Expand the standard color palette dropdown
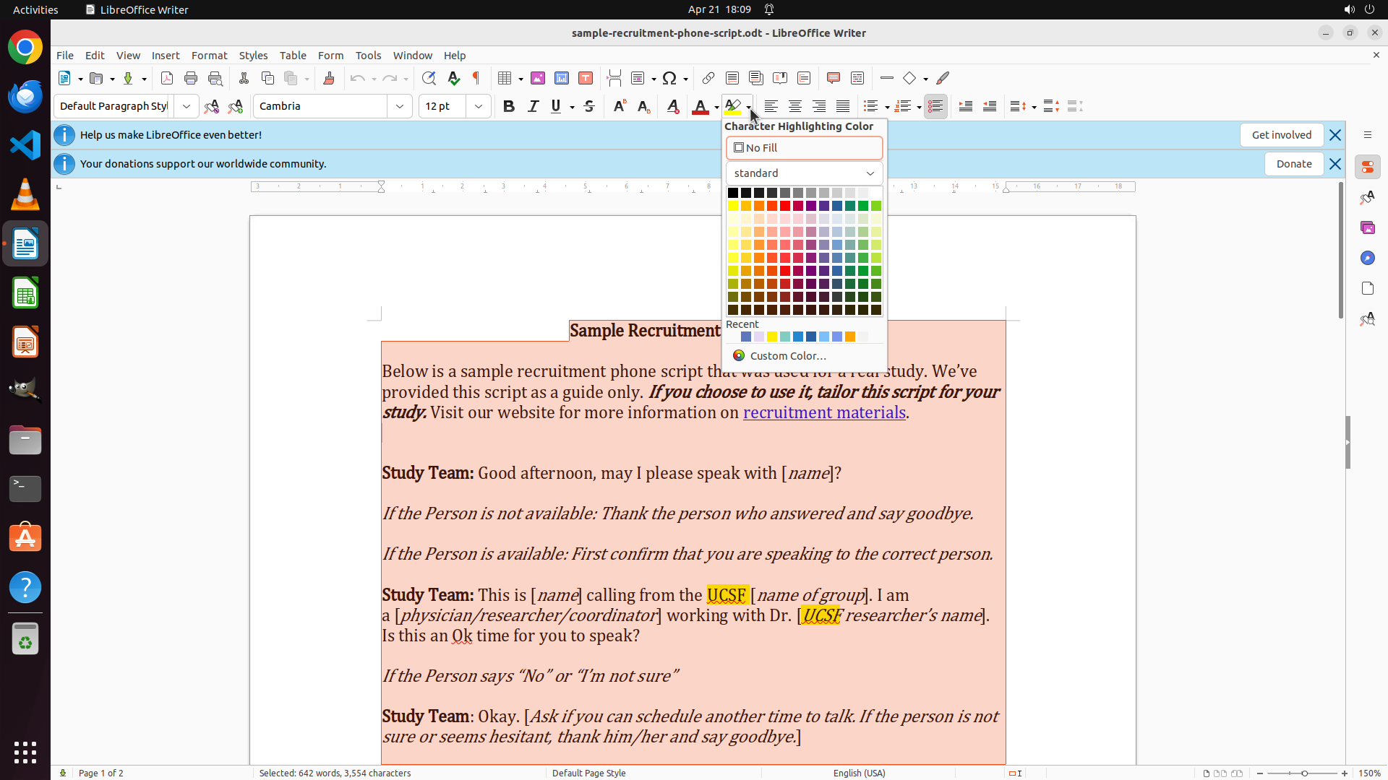 click(870, 173)
